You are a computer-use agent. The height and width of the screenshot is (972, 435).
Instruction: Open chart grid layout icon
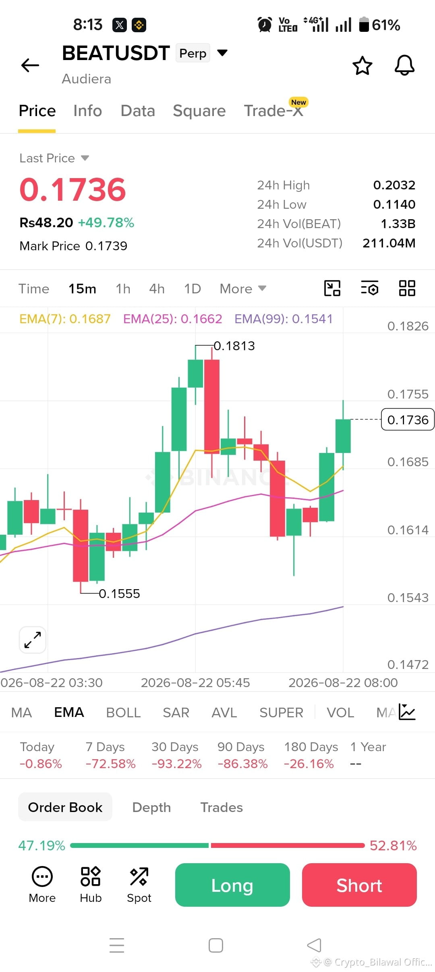pos(407,289)
